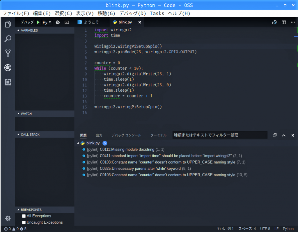
Task: Open the Extensions view
Action: click(x=8, y=82)
